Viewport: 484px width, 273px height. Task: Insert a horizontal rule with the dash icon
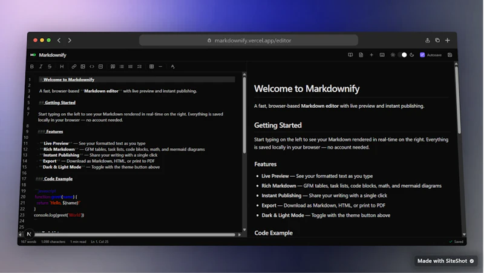pos(160,67)
